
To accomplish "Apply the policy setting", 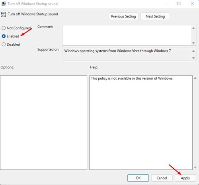I will tap(185, 178).
